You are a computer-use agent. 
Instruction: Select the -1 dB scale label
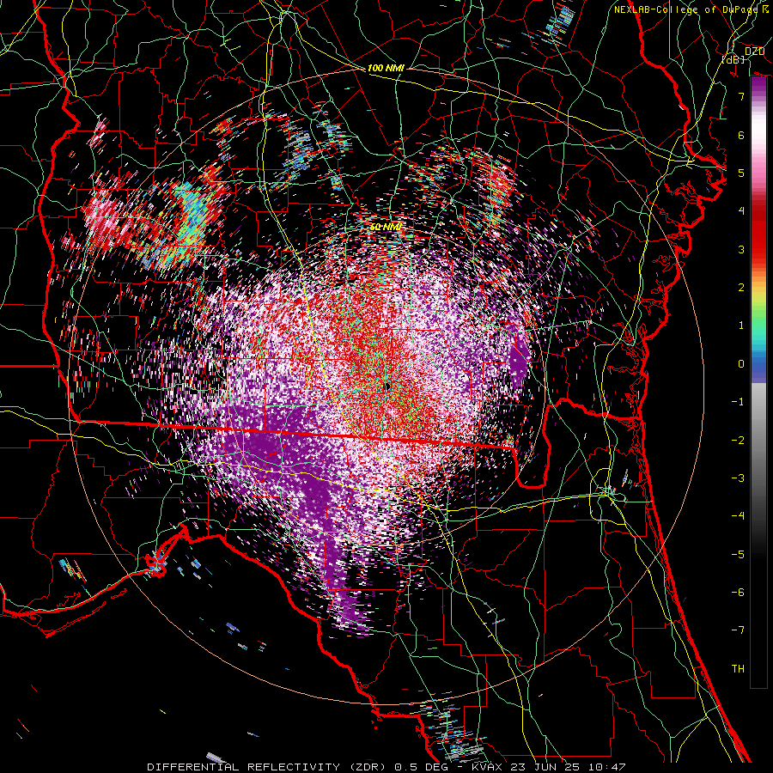[738, 402]
